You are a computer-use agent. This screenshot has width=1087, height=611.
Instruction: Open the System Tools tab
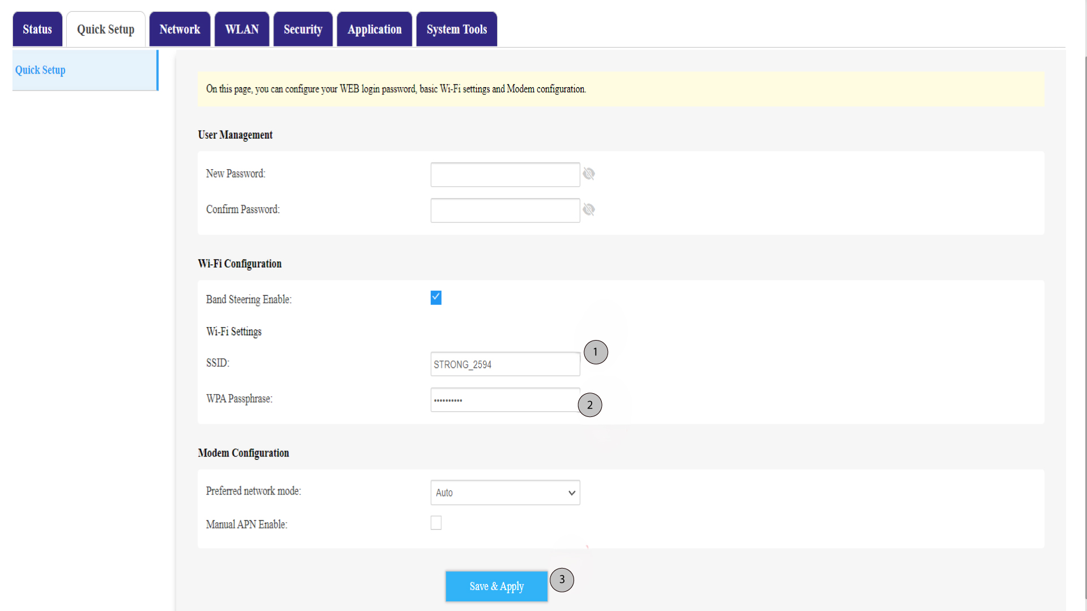(x=456, y=29)
